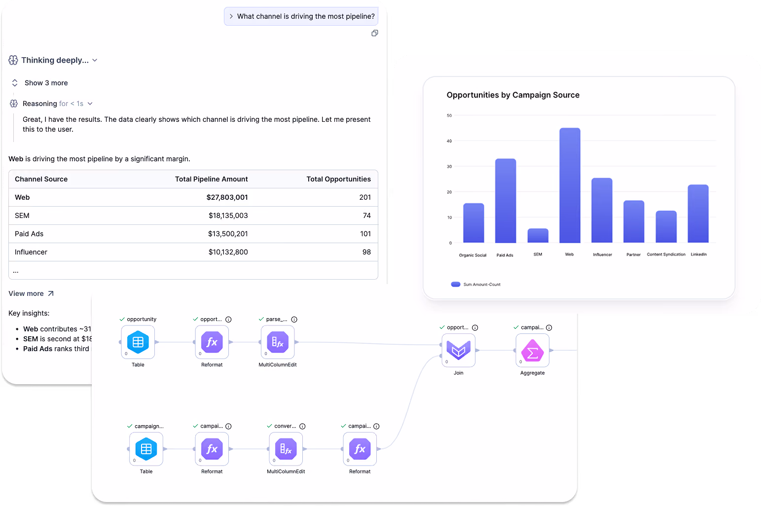This screenshot has width=761, height=506.
Task: Collapse the Thinking deeply dropdown arrow
Action: [95, 60]
